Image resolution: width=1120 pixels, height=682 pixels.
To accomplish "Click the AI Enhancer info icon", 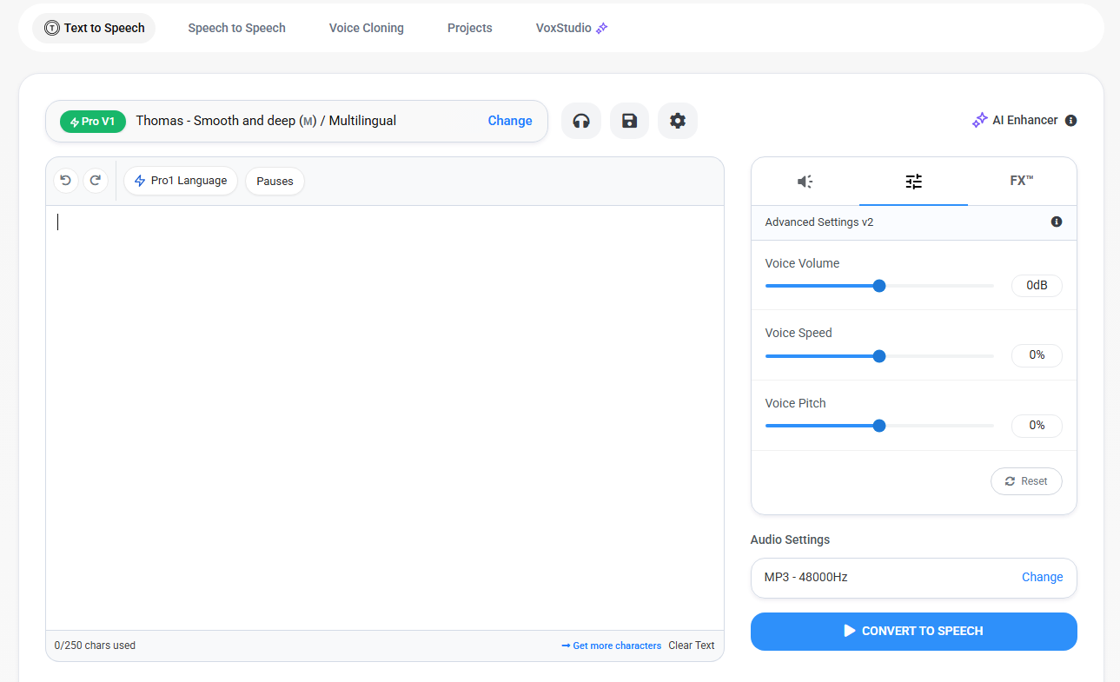I will tap(1070, 121).
